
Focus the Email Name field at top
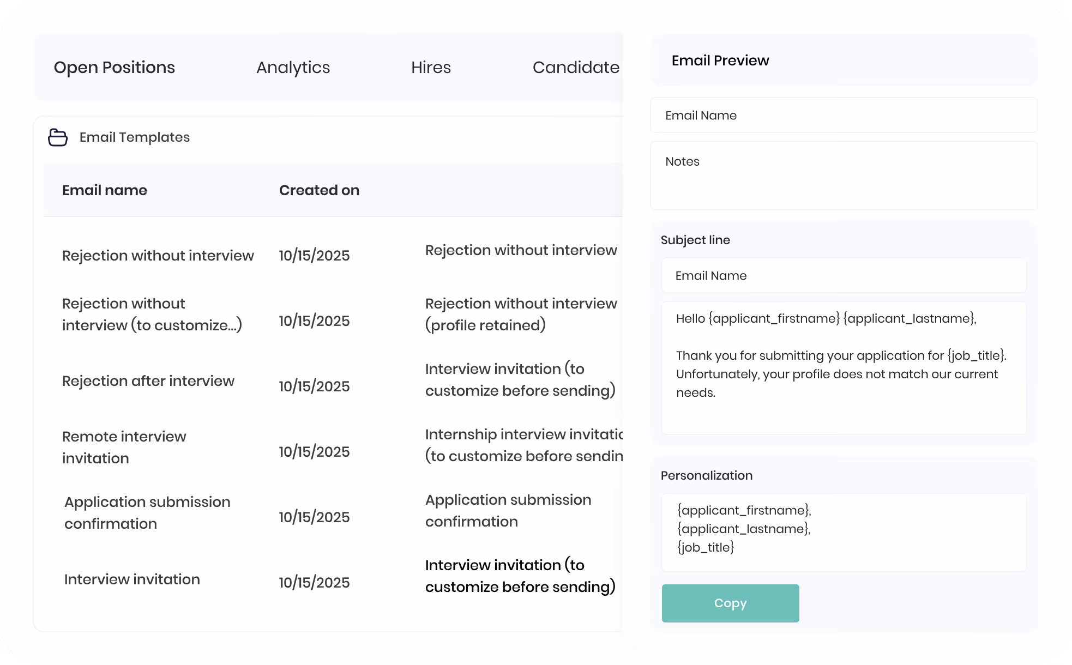point(844,116)
